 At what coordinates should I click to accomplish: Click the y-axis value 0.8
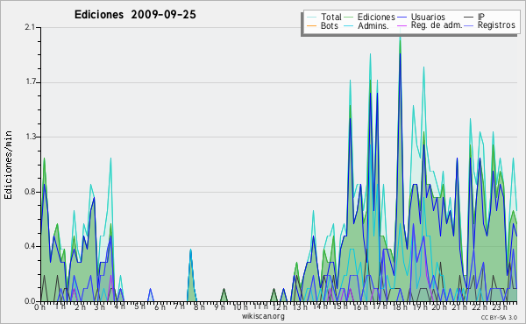click(x=30, y=192)
